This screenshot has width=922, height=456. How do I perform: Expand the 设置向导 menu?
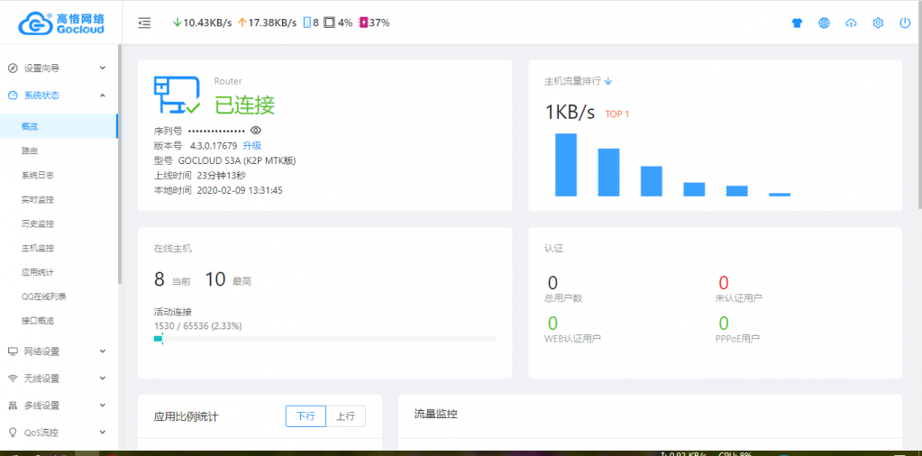(59, 68)
